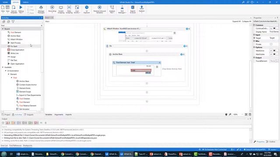Viewport: 280px width, 157px height.
Task: Open the Arguments panel
Action: point(59,114)
